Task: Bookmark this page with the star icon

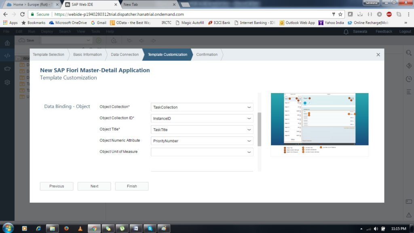Action: [x=340, y=14]
